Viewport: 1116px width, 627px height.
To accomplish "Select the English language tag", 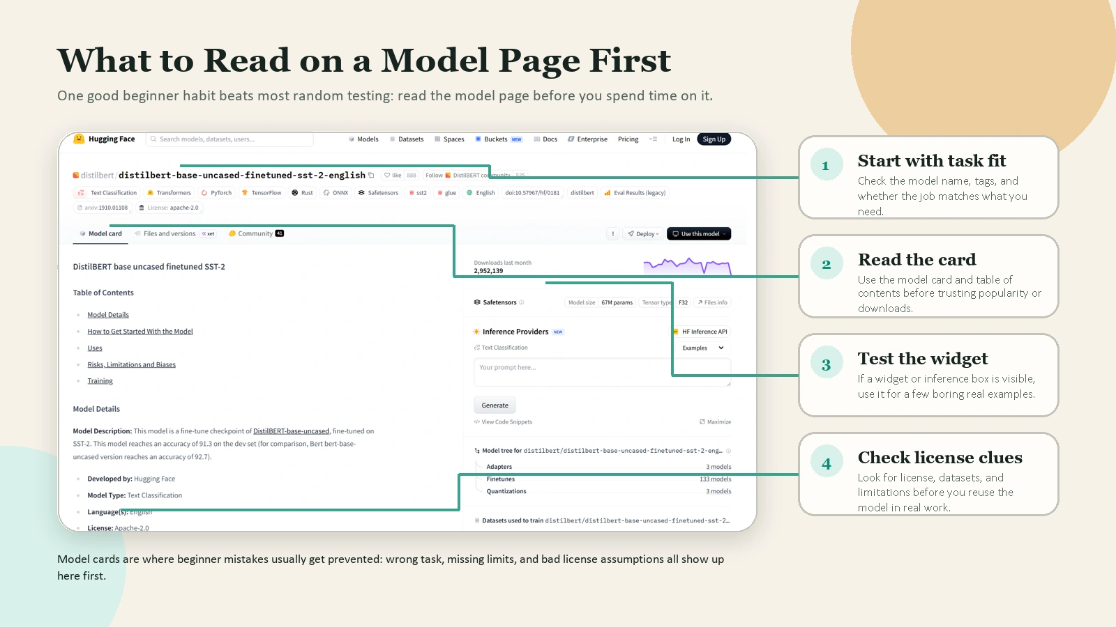I will pyautogui.click(x=481, y=193).
